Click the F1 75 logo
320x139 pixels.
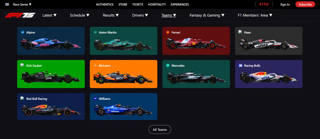point(20,15)
